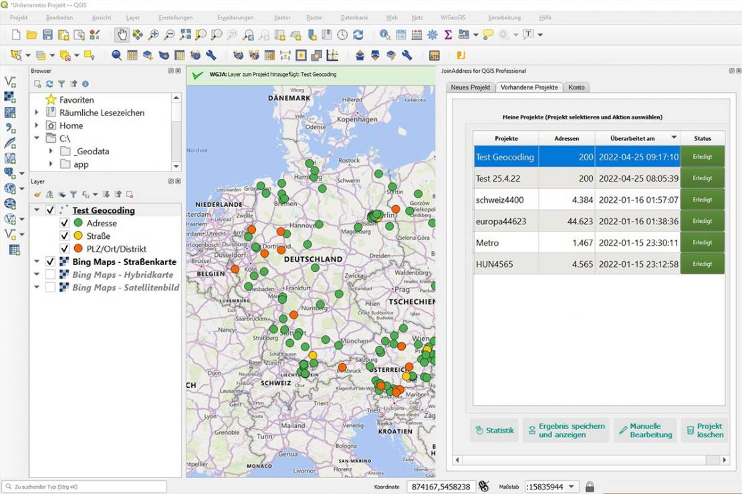The width and height of the screenshot is (742, 494).
Task: Click the Statistik button
Action: pos(495,430)
